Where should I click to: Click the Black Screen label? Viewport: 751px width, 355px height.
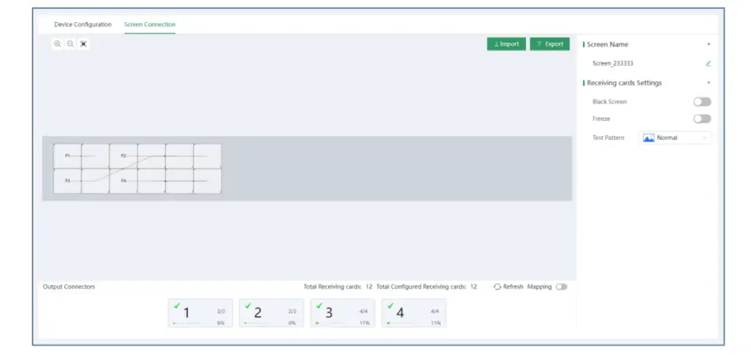click(609, 102)
